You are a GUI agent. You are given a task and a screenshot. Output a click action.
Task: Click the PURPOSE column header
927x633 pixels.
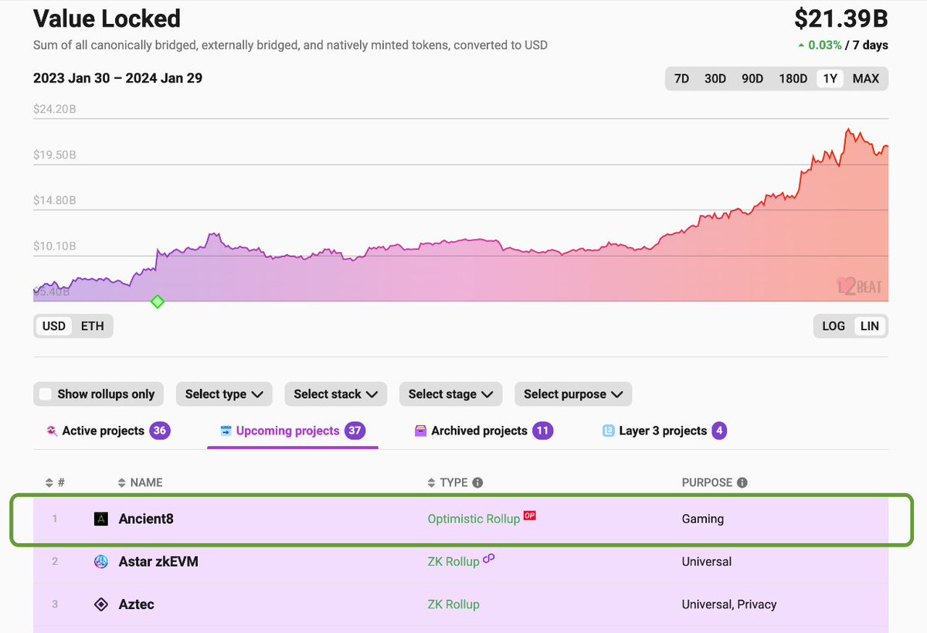707,482
